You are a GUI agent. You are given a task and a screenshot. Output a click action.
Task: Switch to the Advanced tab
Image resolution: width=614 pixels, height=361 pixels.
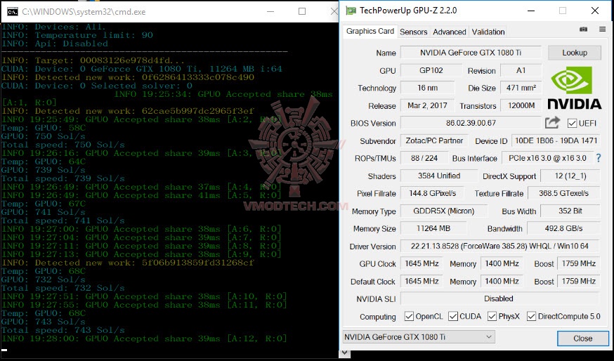point(450,32)
